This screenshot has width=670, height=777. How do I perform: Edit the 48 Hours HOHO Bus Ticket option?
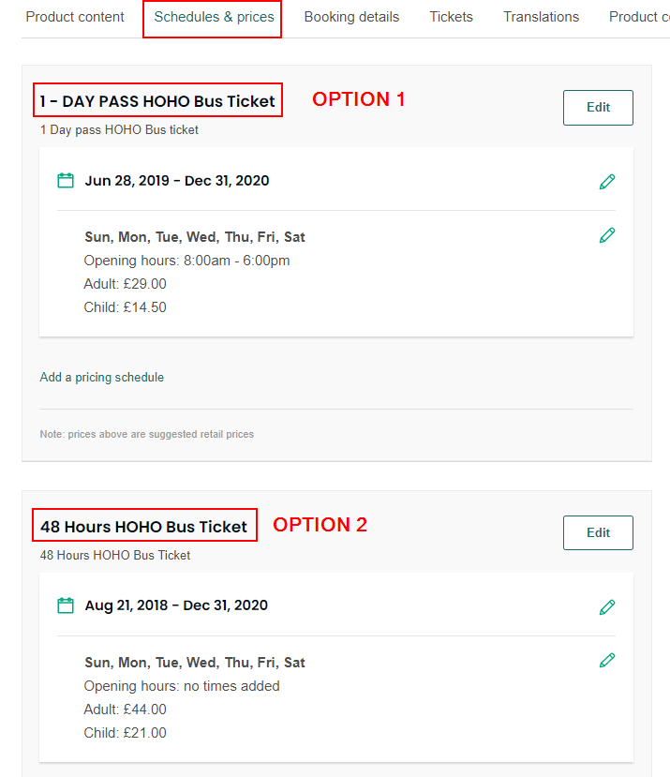597,532
